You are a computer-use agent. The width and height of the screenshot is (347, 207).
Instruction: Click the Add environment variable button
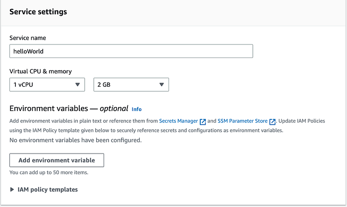(x=57, y=160)
